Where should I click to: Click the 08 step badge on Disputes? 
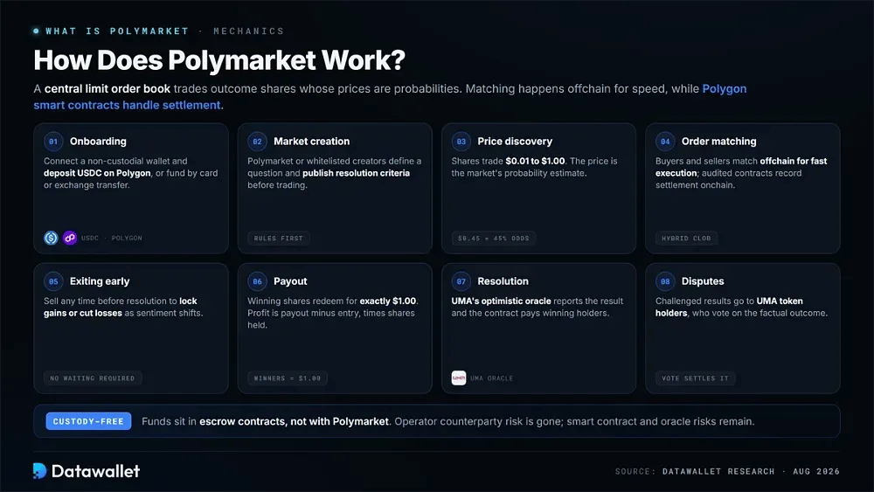(665, 281)
